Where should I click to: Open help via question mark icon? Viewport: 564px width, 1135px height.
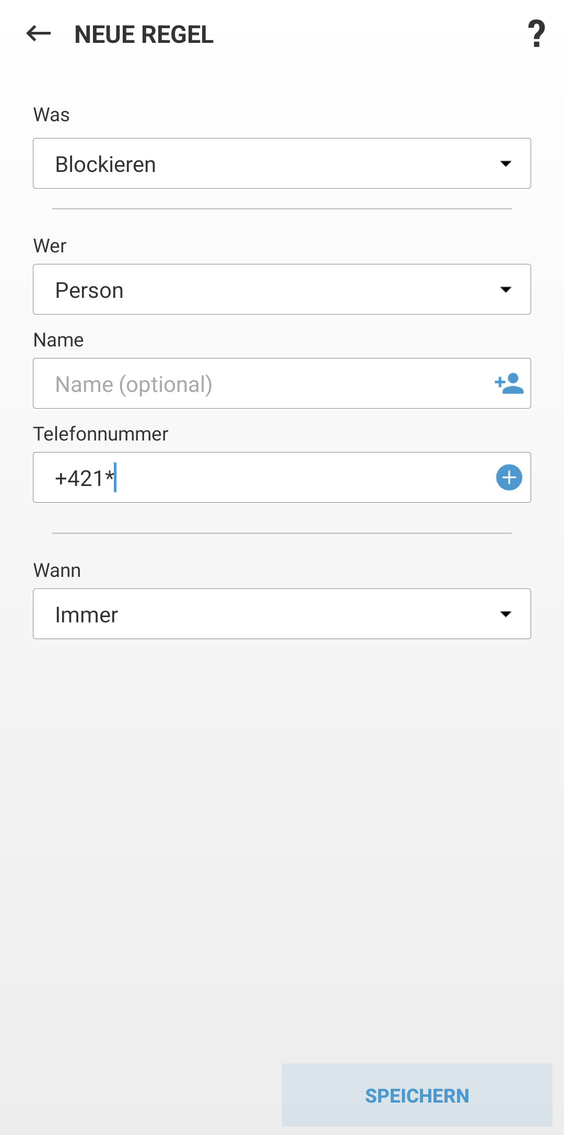[536, 34]
